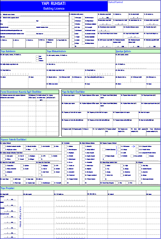Viewport: 161px width, 239px height.
Task: Tick the '2. Fosseptik' waste water box
Action: 53,183
